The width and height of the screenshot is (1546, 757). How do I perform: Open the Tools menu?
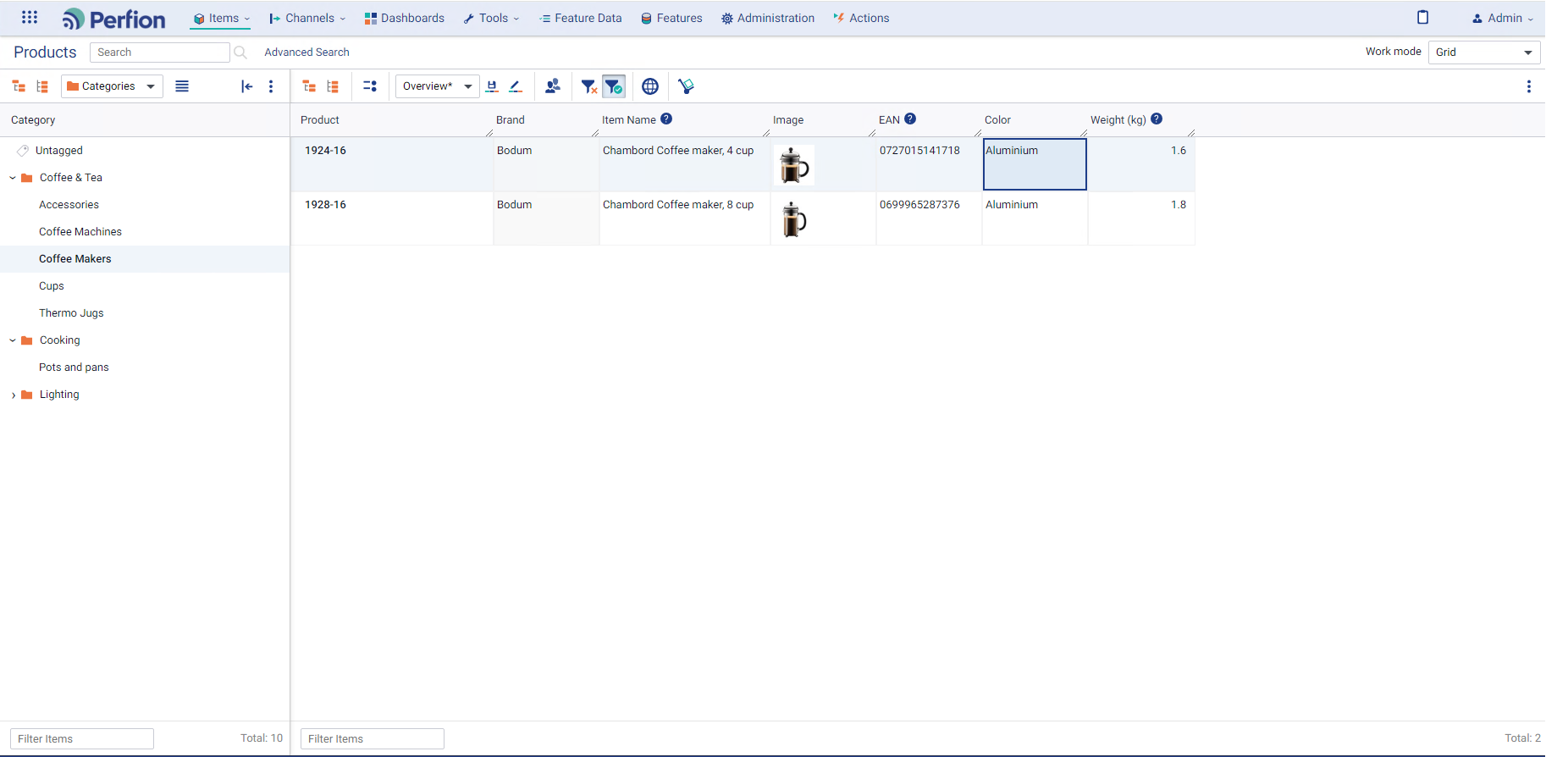492,18
